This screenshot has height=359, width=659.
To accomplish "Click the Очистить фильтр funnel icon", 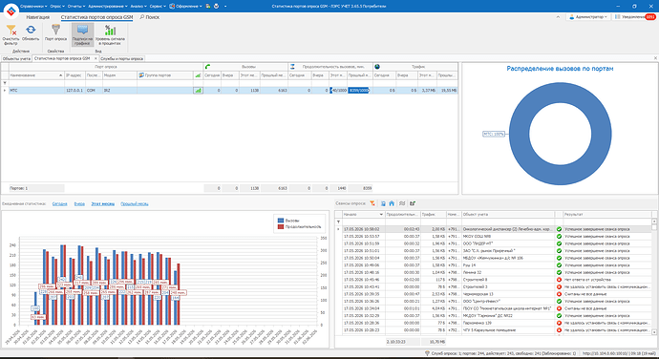I will point(11,31).
